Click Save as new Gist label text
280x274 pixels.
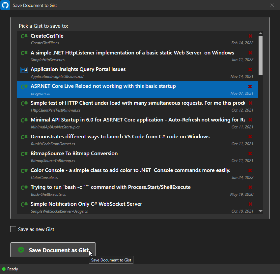(36, 229)
